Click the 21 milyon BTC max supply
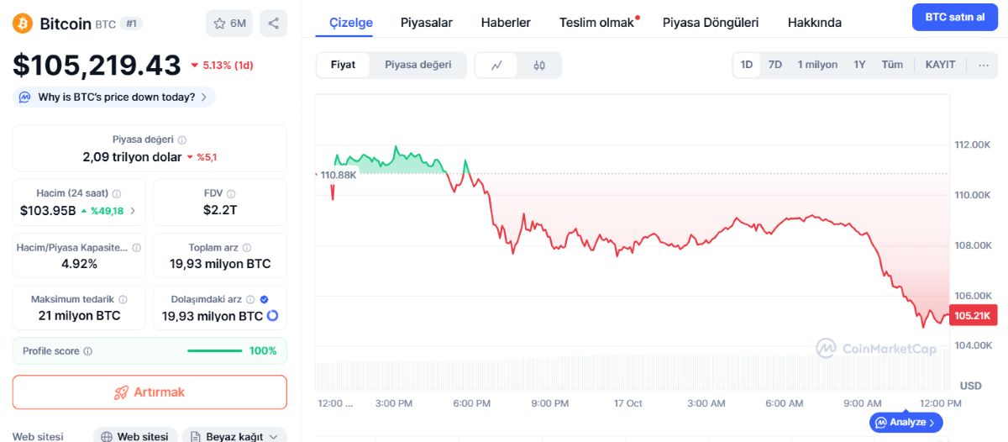Image resolution: width=1008 pixels, height=442 pixels. tap(79, 316)
